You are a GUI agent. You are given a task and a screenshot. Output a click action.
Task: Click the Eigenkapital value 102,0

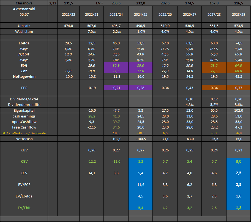coord(238,110)
